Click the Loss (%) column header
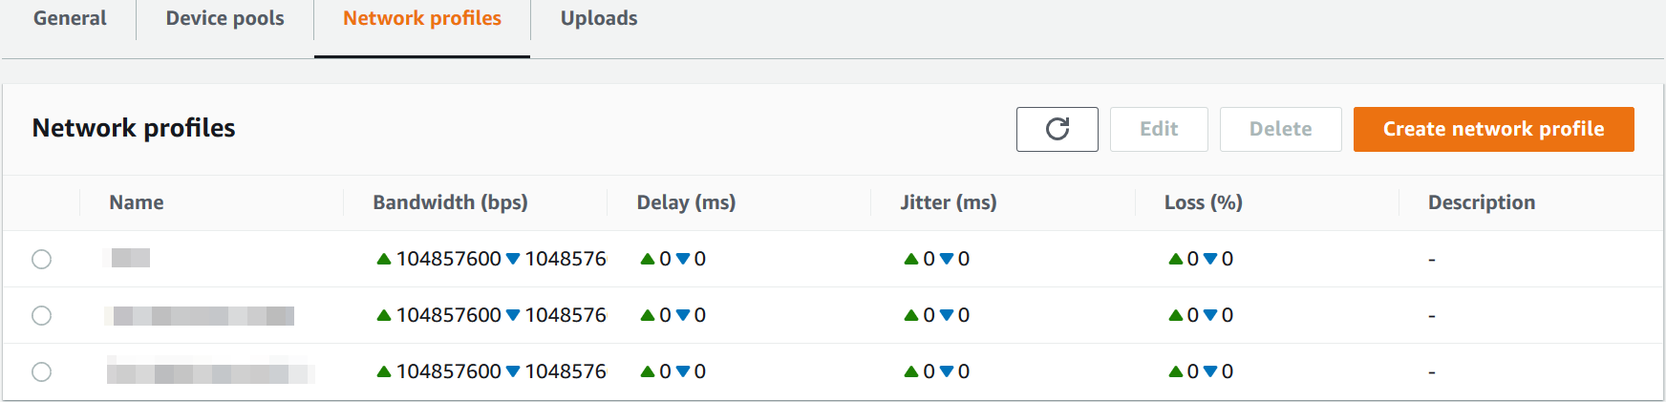The image size is (1666, 402). (x=1203, y=202)
